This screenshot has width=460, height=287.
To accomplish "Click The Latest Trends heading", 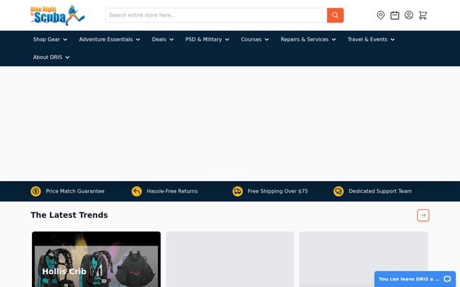I will (x=69, y=215).
